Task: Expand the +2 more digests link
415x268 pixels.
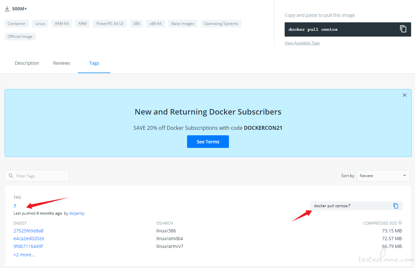Action: pyautogui.click(x=24, y=255)
